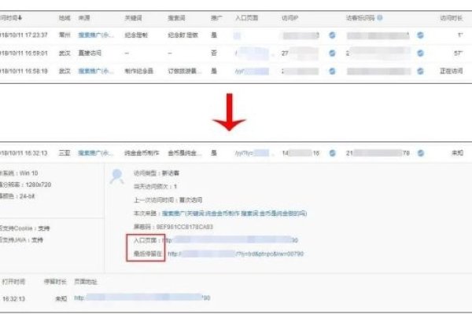Click the 新访客 visitor type value
Image resolution: width=472 pixels, height=314 pixels.
click(x=171, y=173)
